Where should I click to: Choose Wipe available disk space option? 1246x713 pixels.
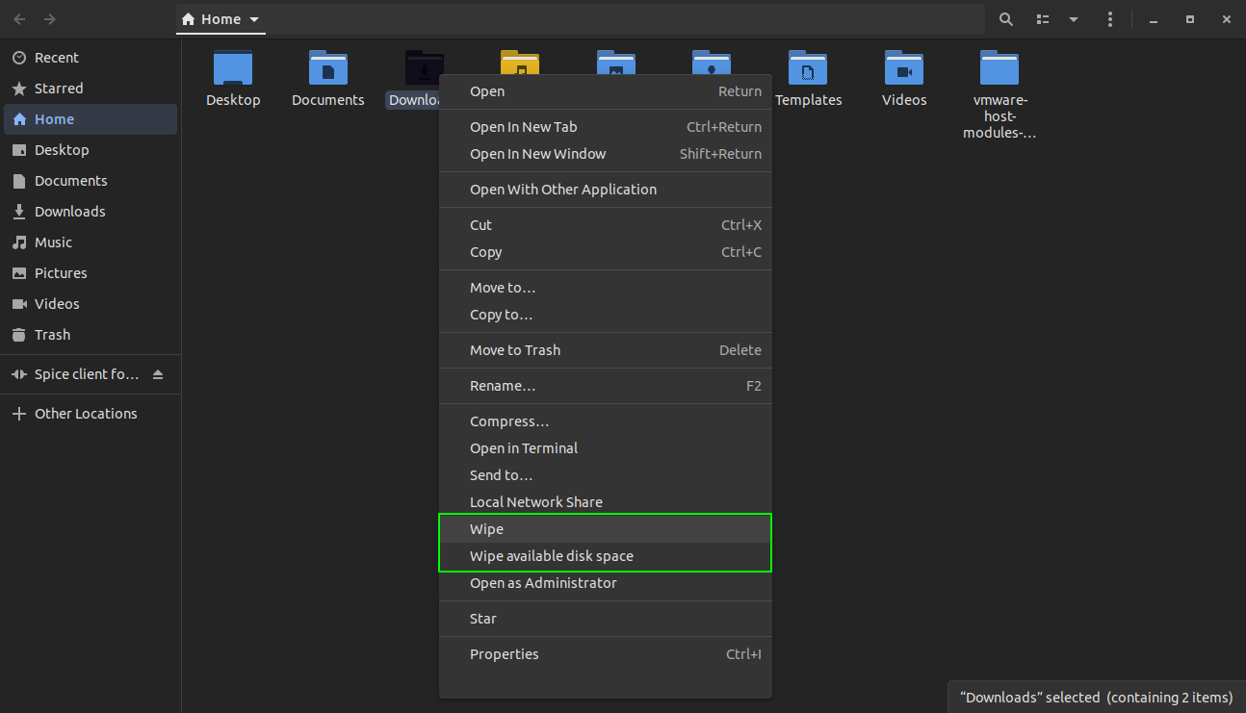coord(551,555)
